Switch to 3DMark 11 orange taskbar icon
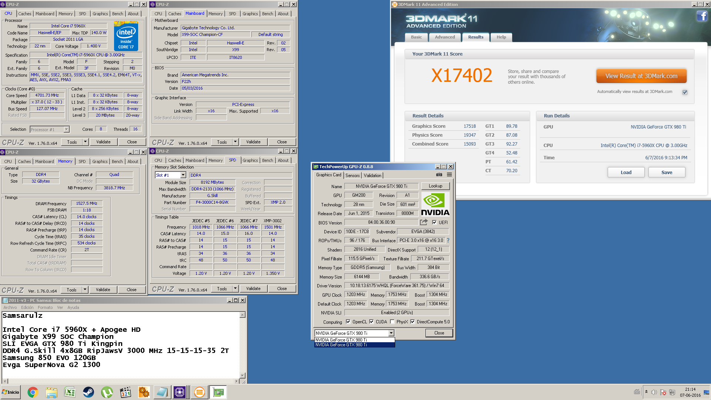 (199, 392)
